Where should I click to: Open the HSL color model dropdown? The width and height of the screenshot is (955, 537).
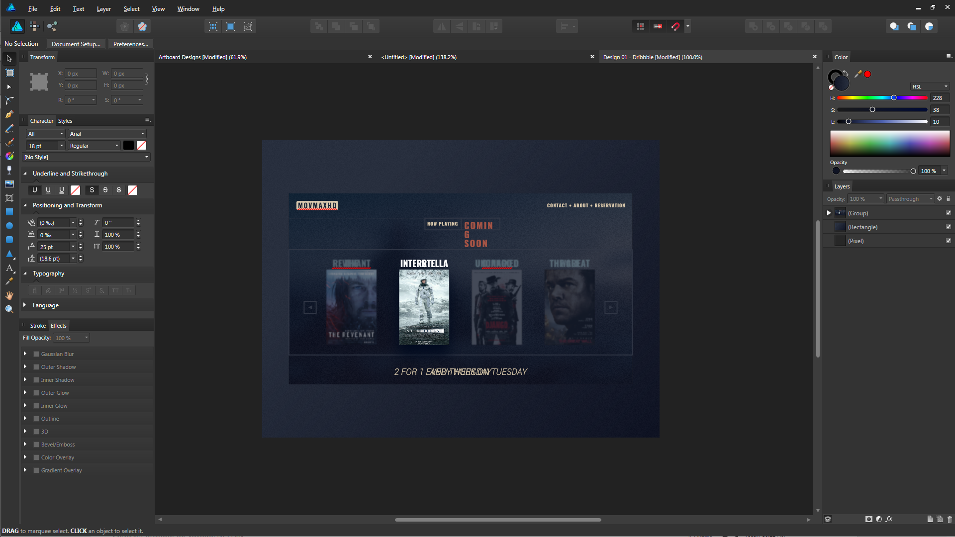pos(930,87)
